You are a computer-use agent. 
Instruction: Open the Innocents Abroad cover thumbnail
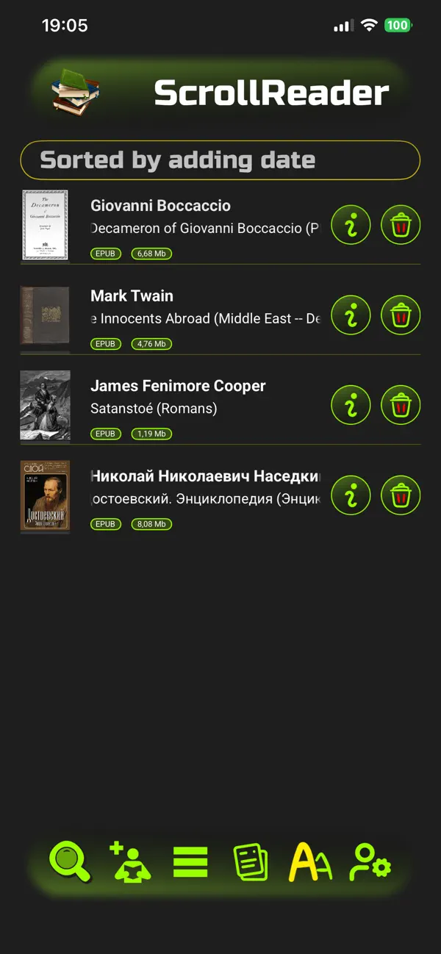click(45, 315)
